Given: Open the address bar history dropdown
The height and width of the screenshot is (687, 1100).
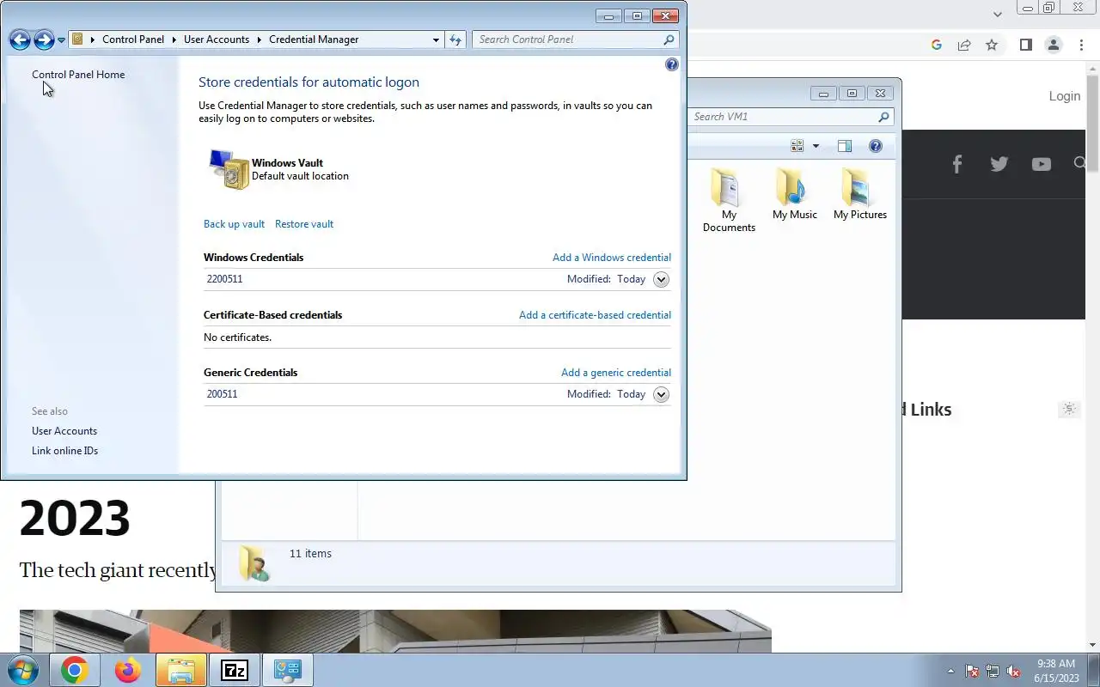Looking at the screenshot, I should coord(436,40).
